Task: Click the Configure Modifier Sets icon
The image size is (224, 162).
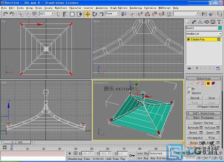Action: 218,69
